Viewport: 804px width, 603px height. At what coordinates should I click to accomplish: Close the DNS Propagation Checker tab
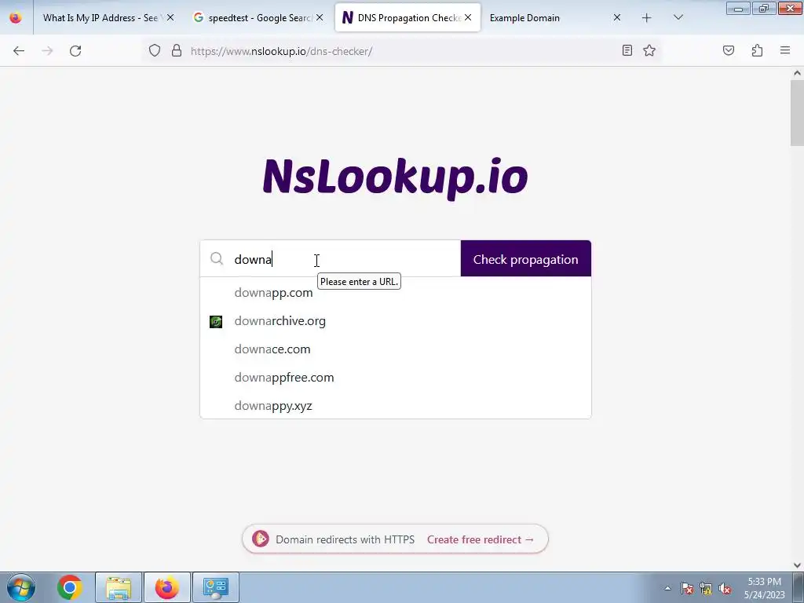(468, 17)
